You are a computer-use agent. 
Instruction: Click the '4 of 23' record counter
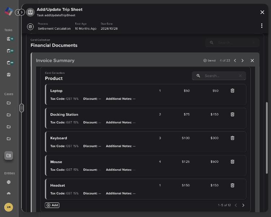click(x=225, y=60)
